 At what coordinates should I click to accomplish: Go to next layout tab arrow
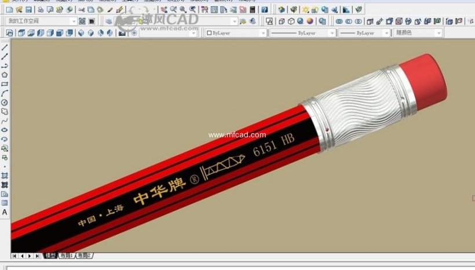(x=30, y=256)
